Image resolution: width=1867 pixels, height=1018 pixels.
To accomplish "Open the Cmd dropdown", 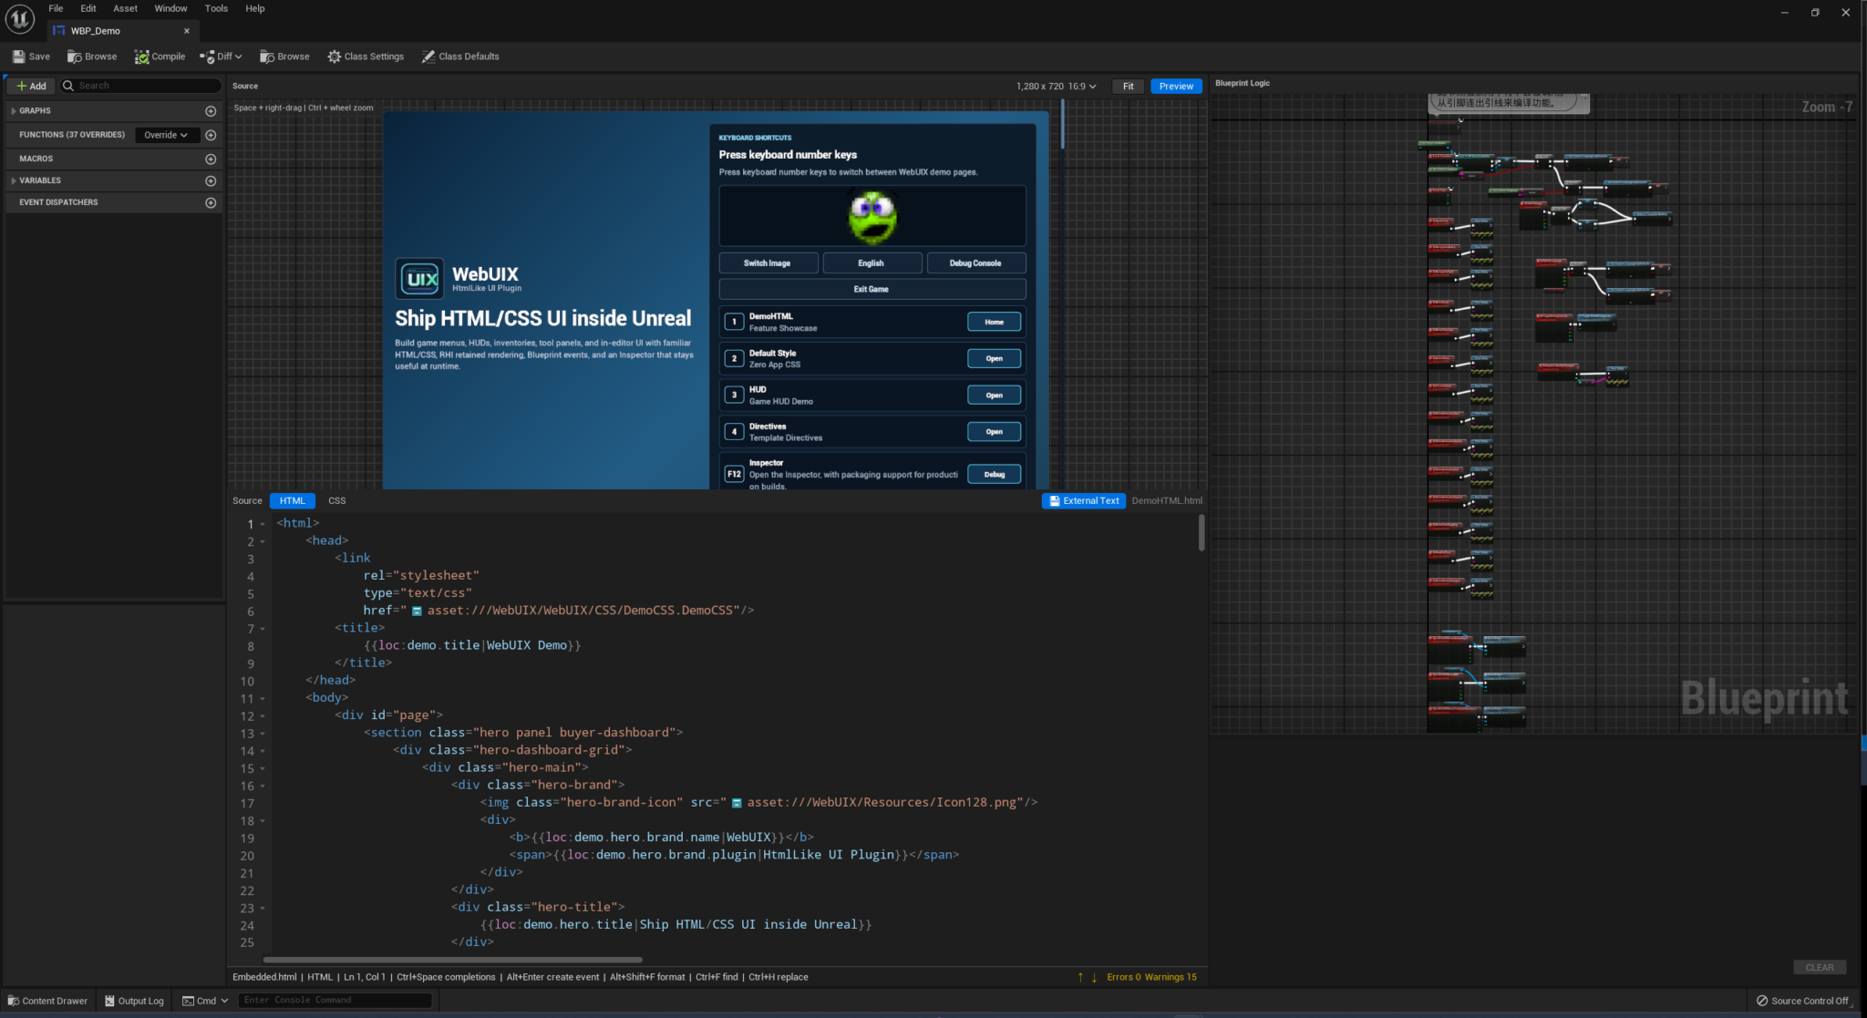I will point(205,1001).
